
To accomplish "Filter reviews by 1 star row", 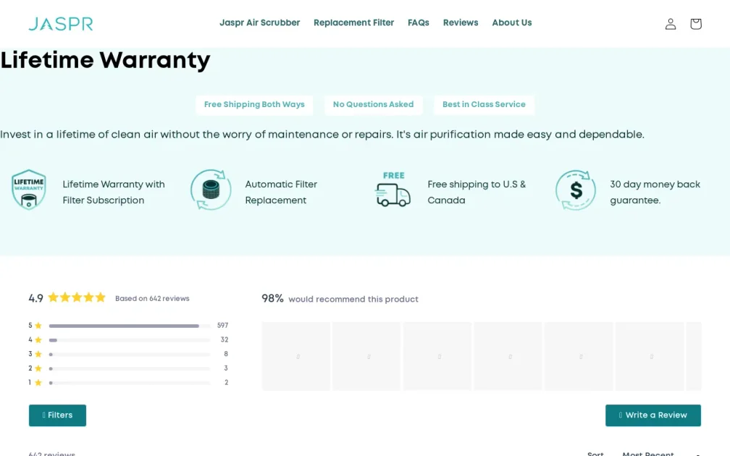I will [x=128, y=382].
